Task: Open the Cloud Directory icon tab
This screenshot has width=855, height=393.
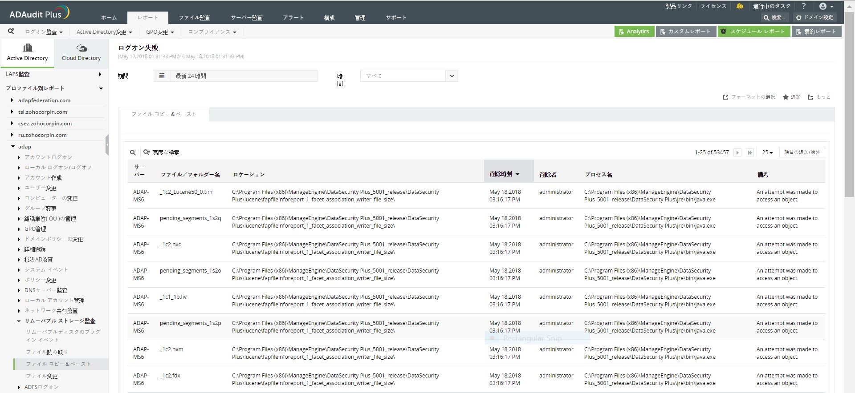Action: tap(81, 48)
